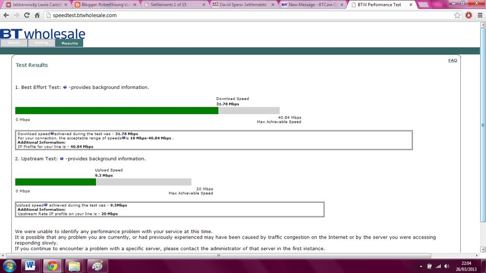Click the network signal tray icon
This screenshot has height=273, width=486.
pos(438,266)
